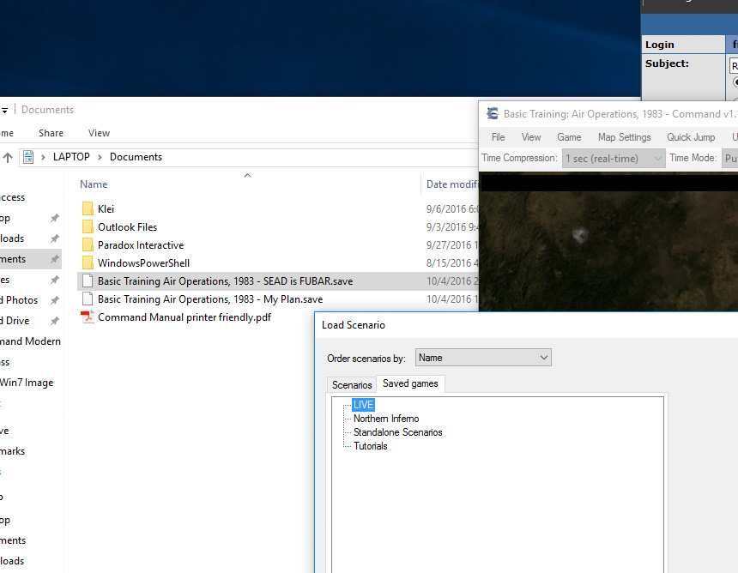
Task: Select Outlook Files folder name
Action: click(x=127, y=226)
